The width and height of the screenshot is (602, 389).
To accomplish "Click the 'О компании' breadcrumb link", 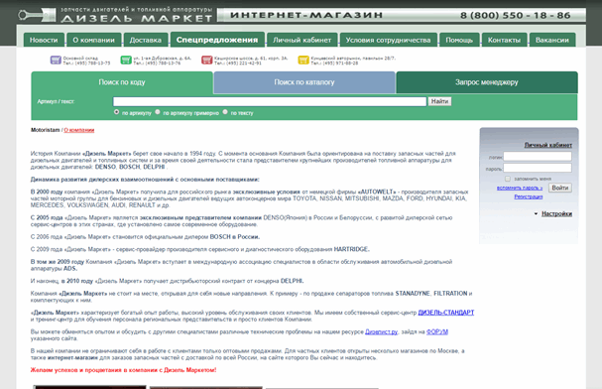I will pyautogui.click(x=79, y=130).
